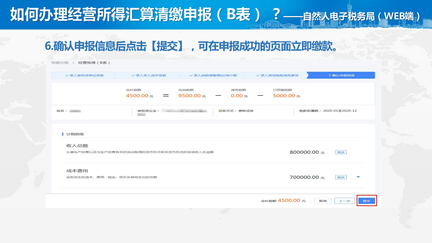Click the 我要办税 breadcrumb link
The height and width of the screenshot is (243, 432).
click(60, 63)
